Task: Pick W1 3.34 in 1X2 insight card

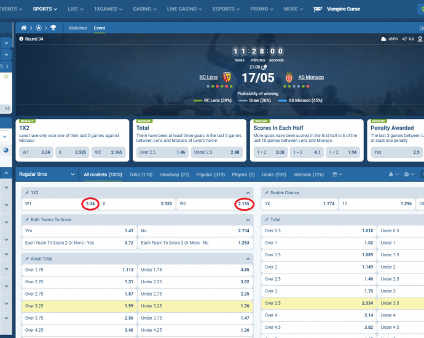Action: pyautogui.click(x=36, y=152)
